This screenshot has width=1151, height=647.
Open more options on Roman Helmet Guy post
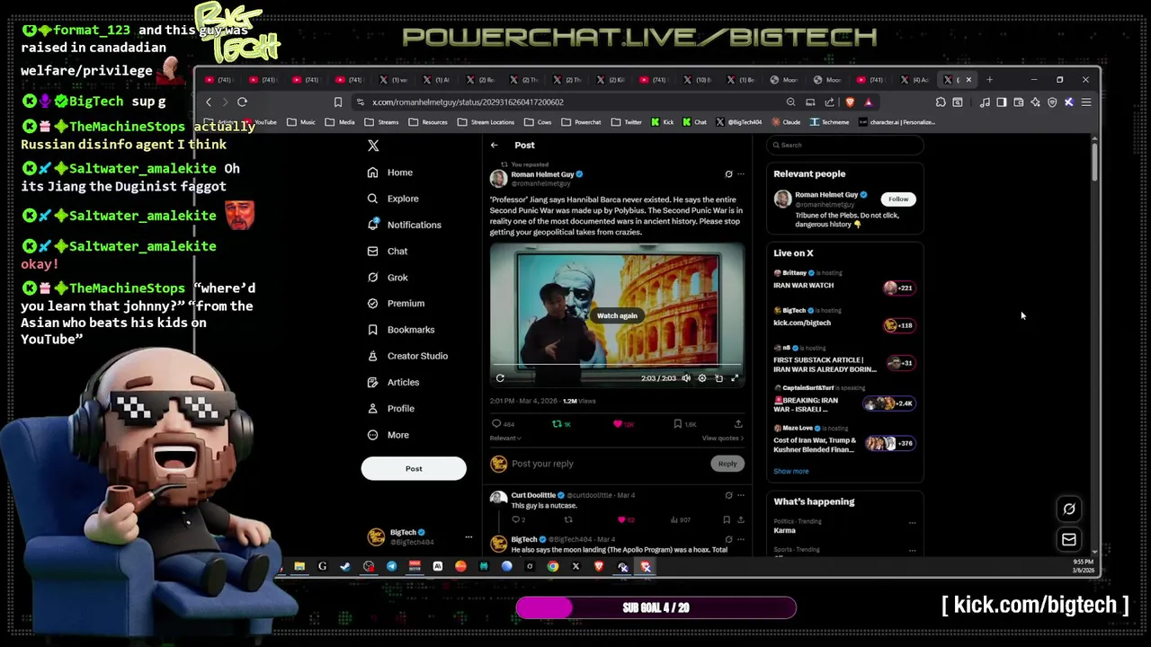tap(741, 174)
